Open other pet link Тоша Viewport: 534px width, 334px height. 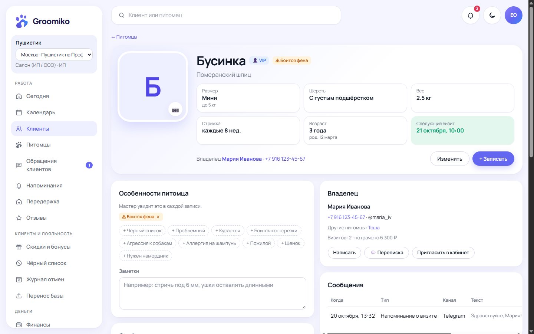click(x=374, y=228)
